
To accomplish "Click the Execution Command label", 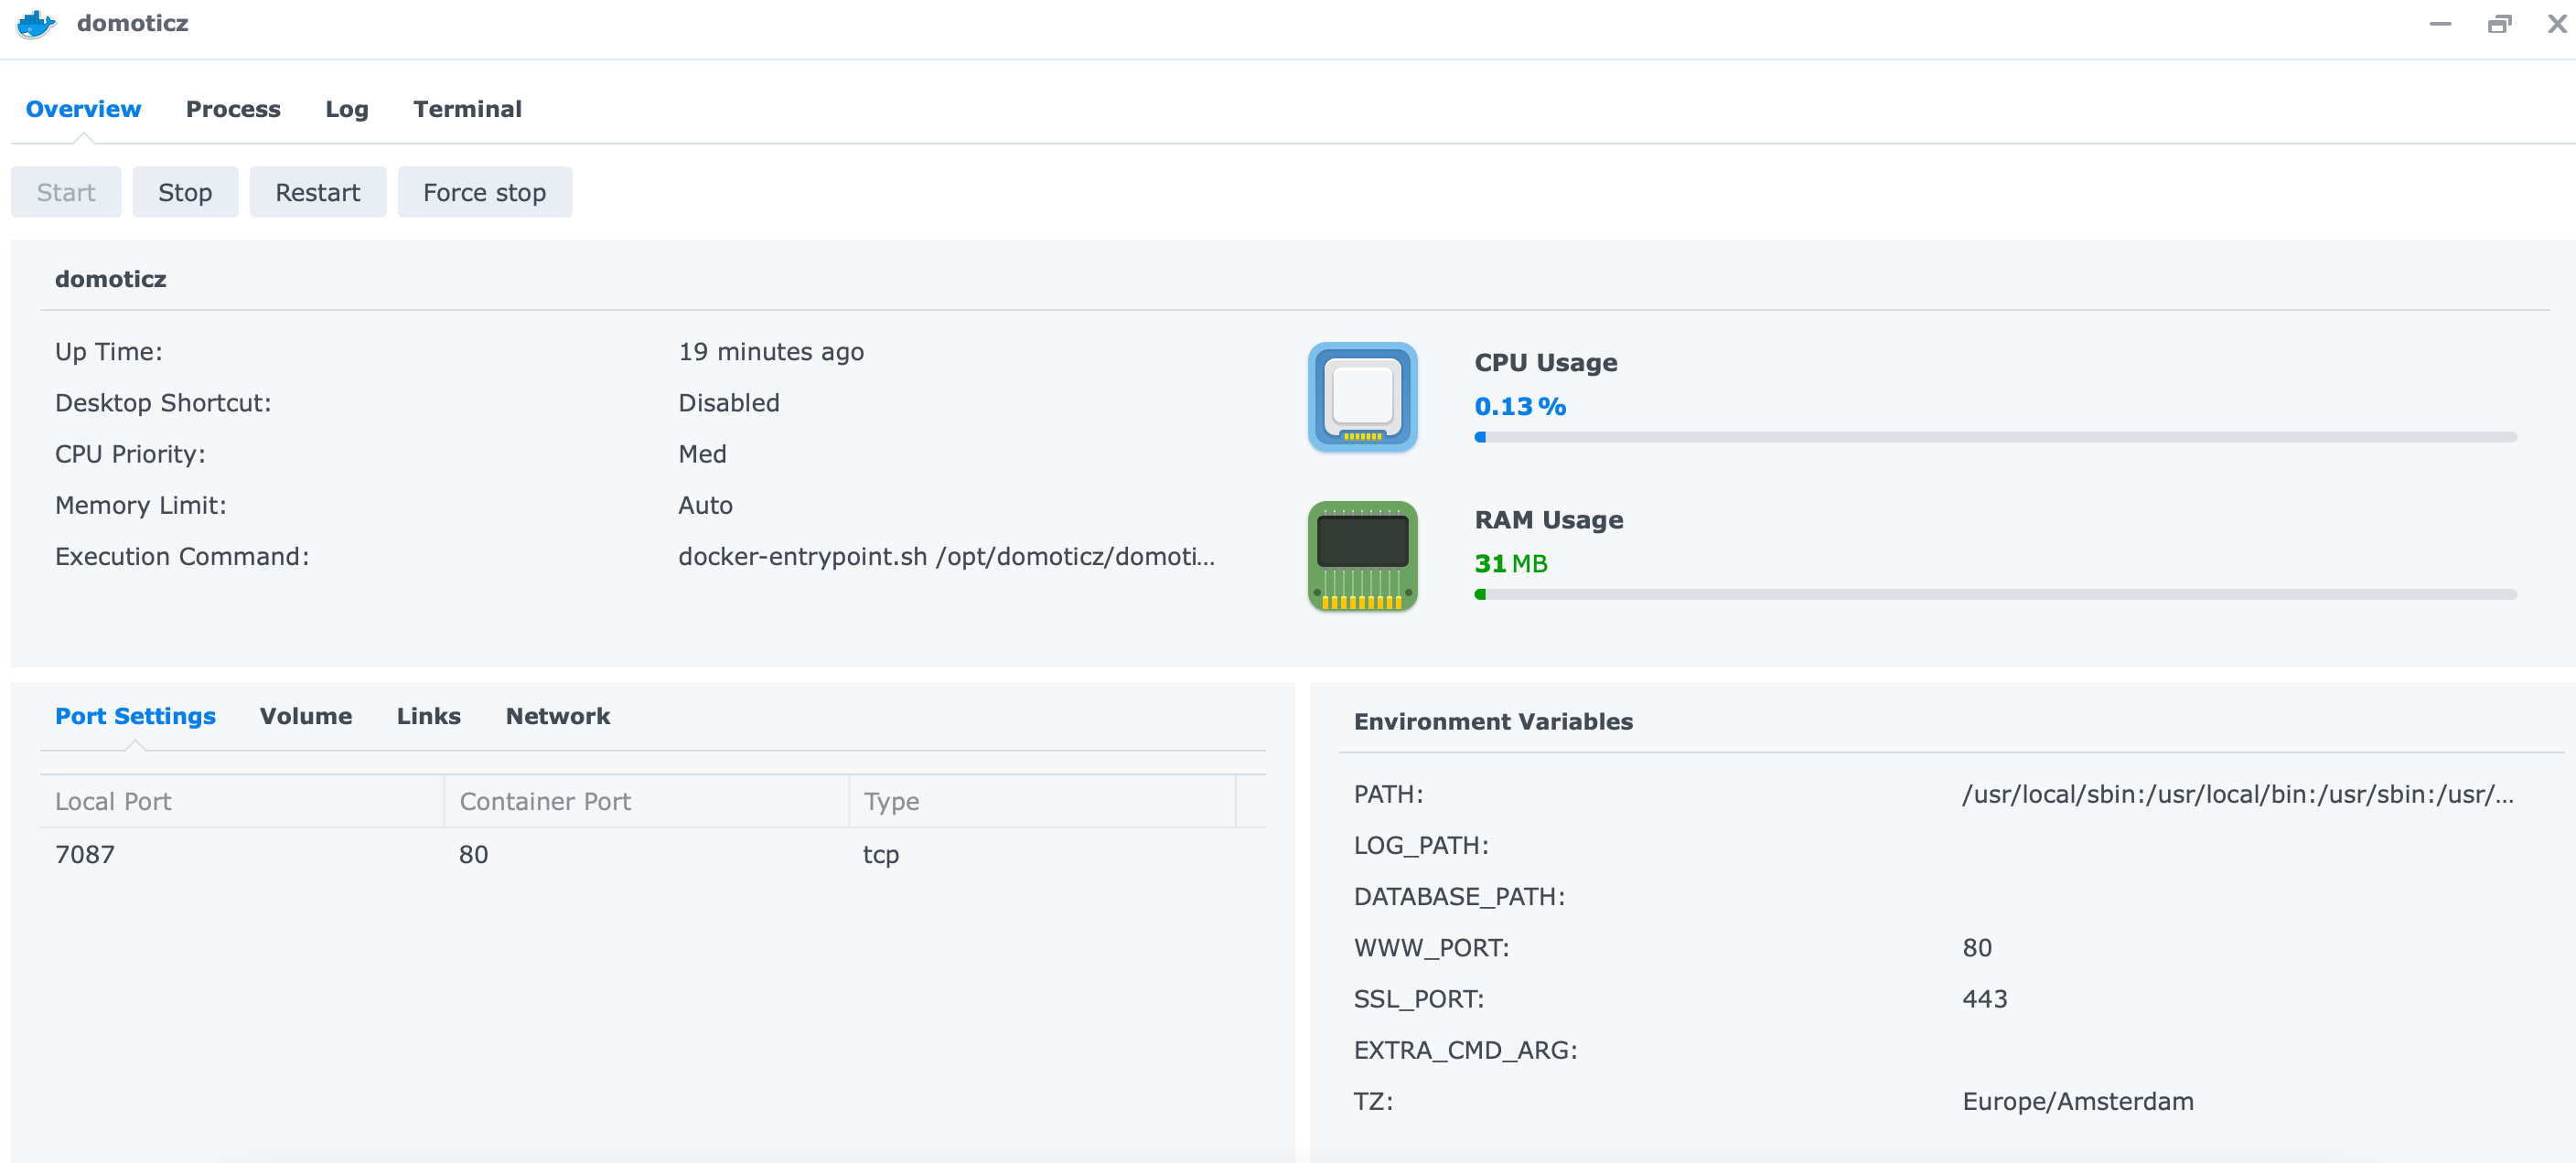I will point(182,557).
